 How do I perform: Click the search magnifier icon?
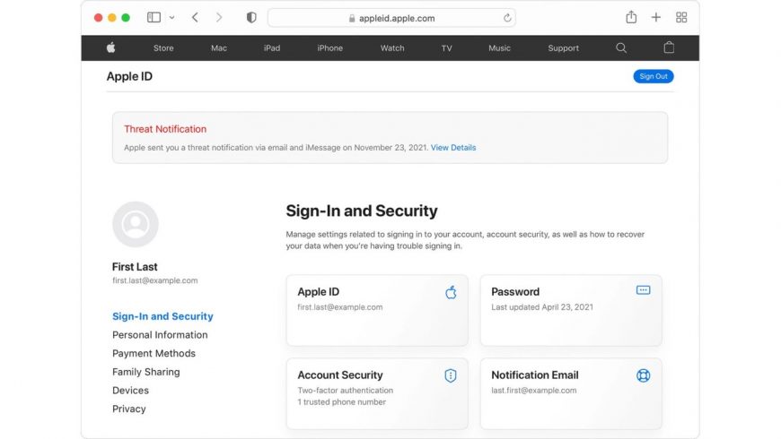pos(621,47)
